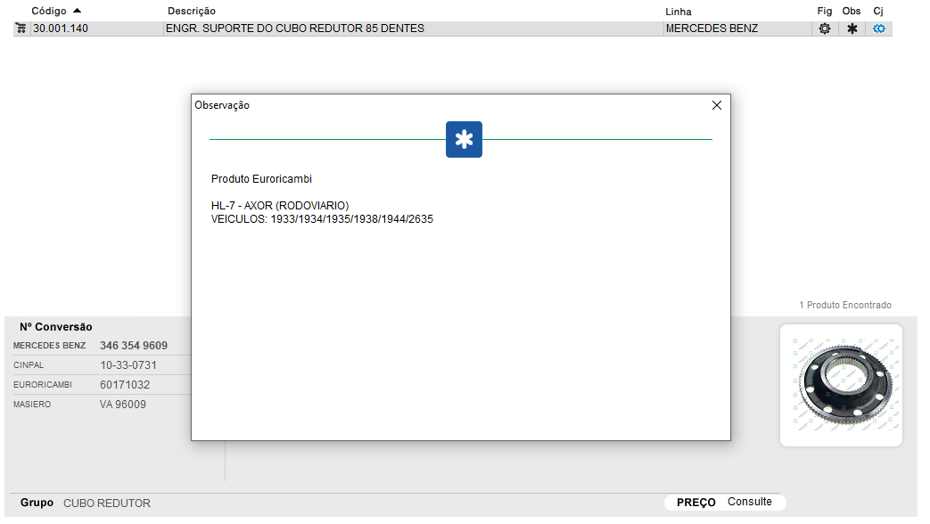
Task: Click the EURORICAMBI conversion number 60171032
Action: (125, 385)
